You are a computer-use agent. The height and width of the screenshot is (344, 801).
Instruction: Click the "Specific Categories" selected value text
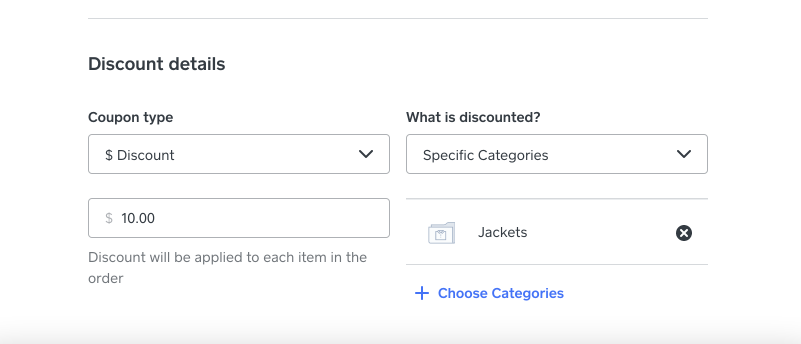pyautogui.click(x=485, y=155)
